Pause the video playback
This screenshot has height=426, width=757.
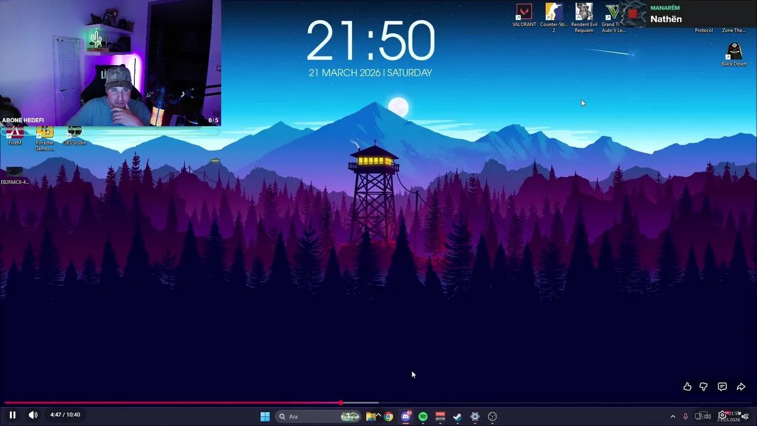(12, 415)
